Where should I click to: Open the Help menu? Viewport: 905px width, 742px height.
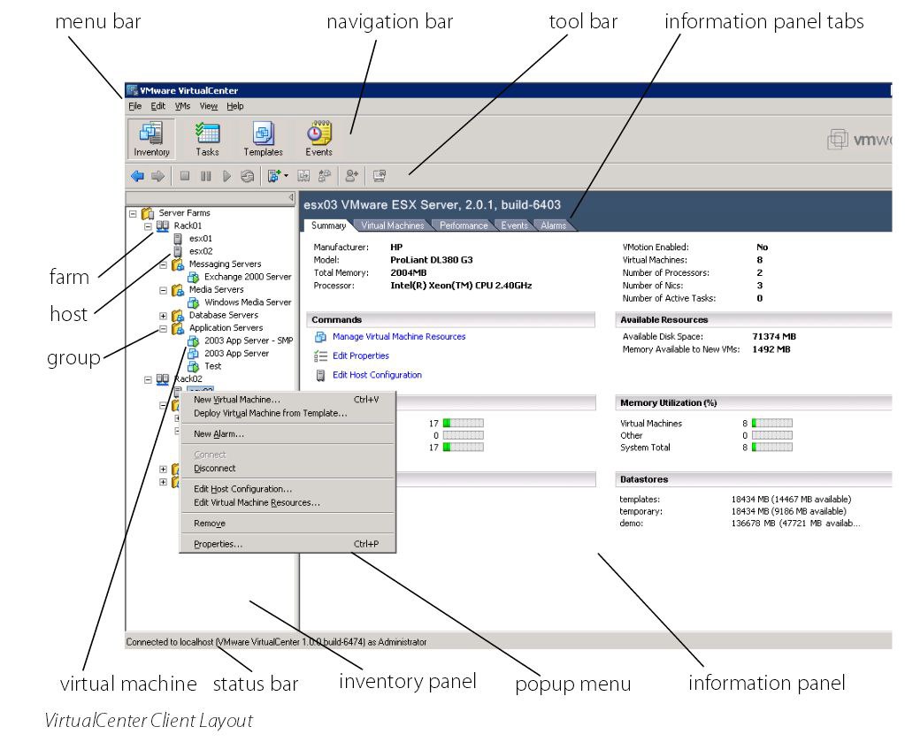235,106
